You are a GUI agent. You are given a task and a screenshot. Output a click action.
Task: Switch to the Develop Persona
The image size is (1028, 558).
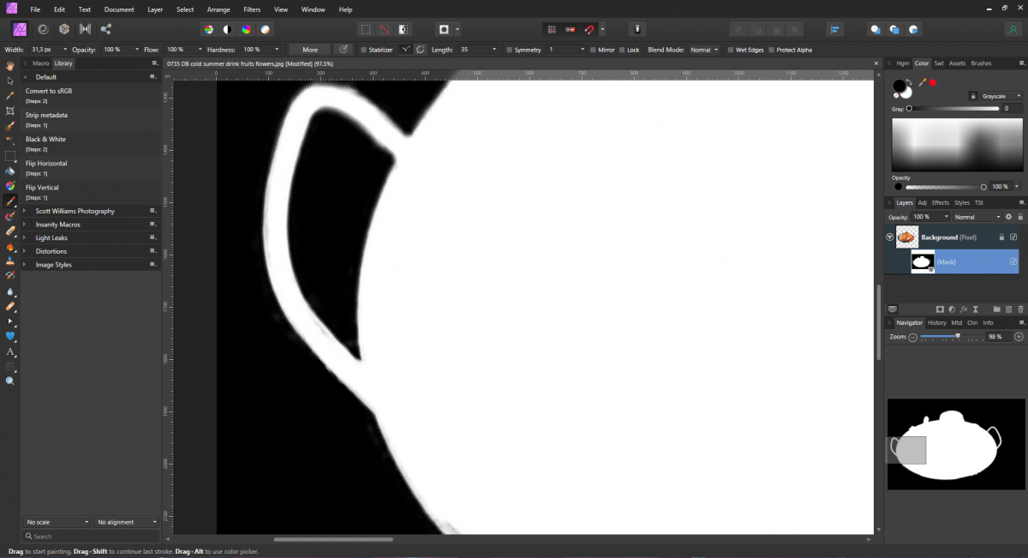tap(63, 28)
